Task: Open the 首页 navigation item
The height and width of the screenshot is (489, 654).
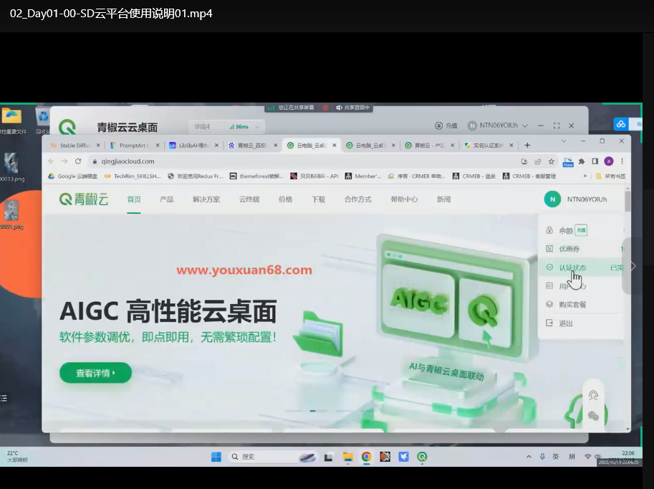Action: tap(134, 199)
